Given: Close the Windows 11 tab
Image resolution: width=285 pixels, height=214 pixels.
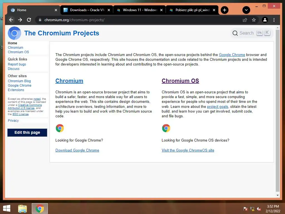Looking at the screenshot, I should [x=161, y=10].
